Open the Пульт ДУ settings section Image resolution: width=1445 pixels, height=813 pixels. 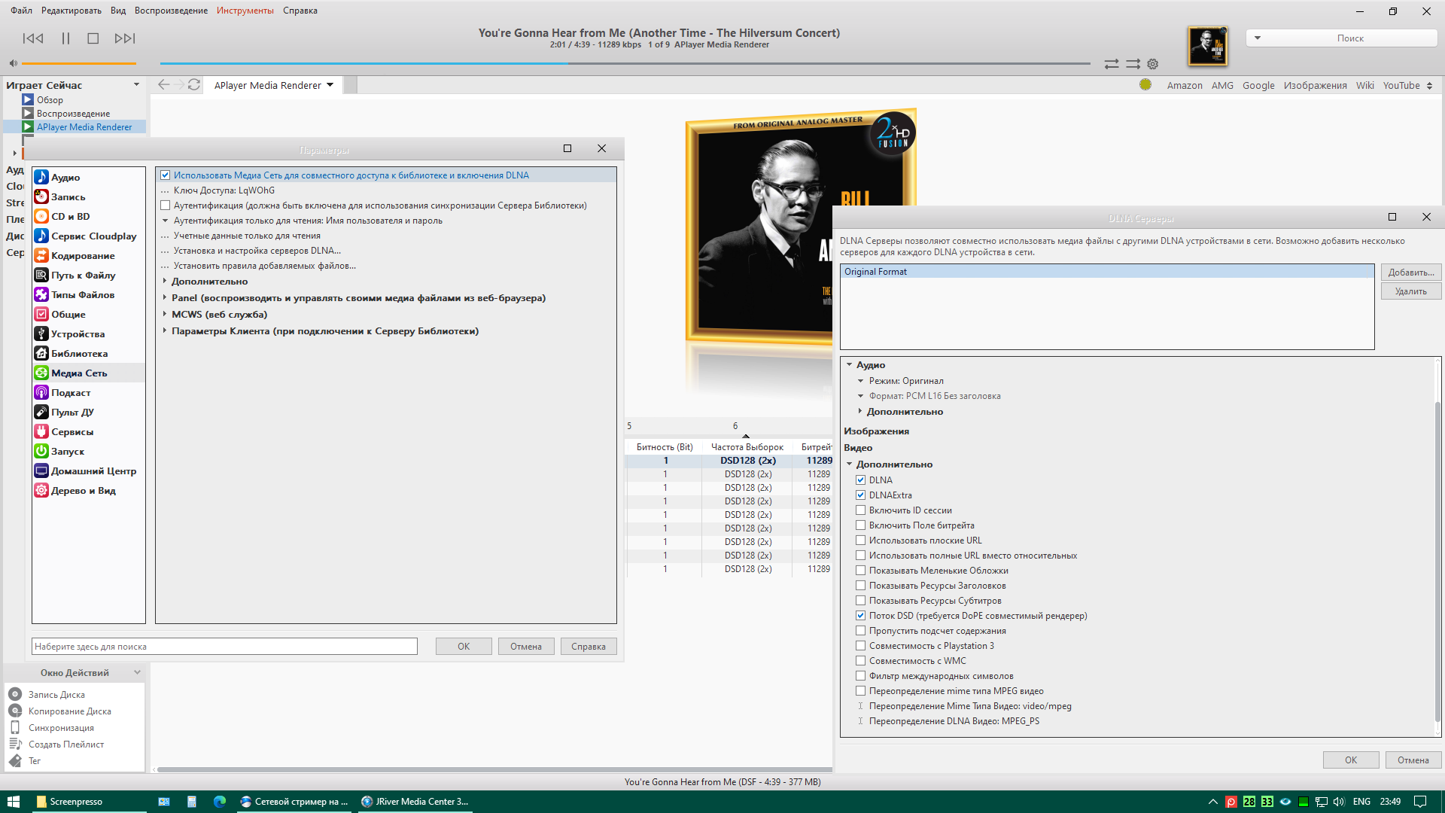[72, 413]
